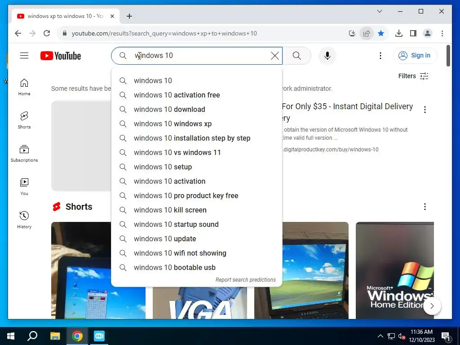Open History from the sidebar
This screenshot has width=460, height=345.
point(24,220)
